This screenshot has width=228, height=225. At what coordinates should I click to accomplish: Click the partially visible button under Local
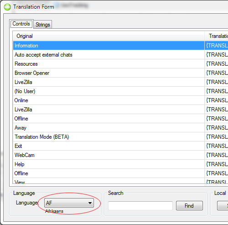[223, 206]
